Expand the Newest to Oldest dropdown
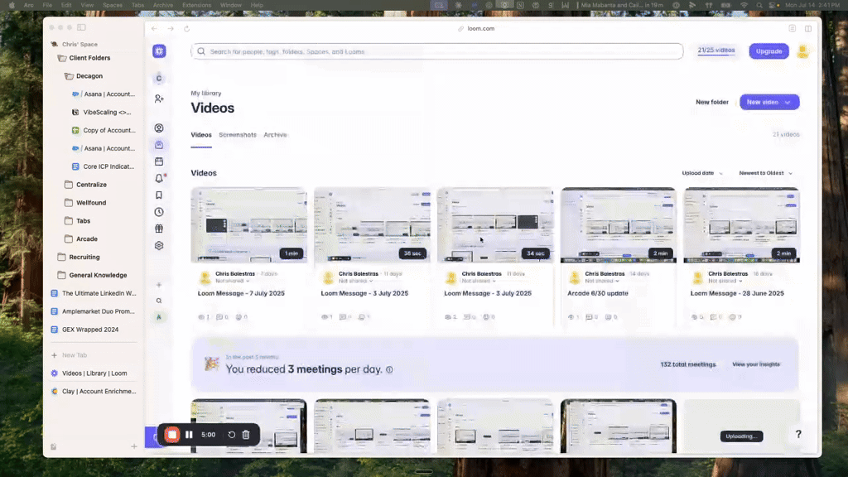This screenshot has height=477, width=848. point(766,173)
